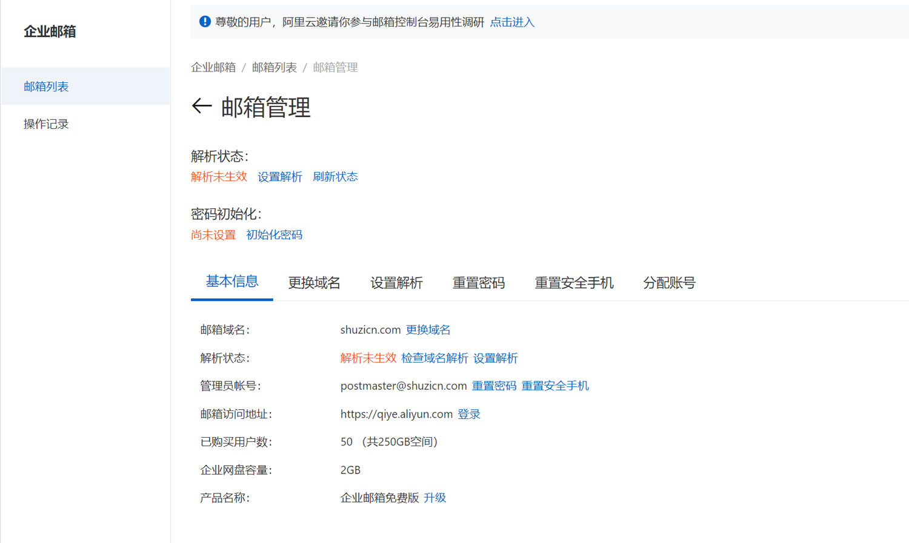Go to 邮箱列表 breadcrumb link

[x=275, y=67]
